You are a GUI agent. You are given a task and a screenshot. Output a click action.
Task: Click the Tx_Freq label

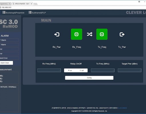102,47
